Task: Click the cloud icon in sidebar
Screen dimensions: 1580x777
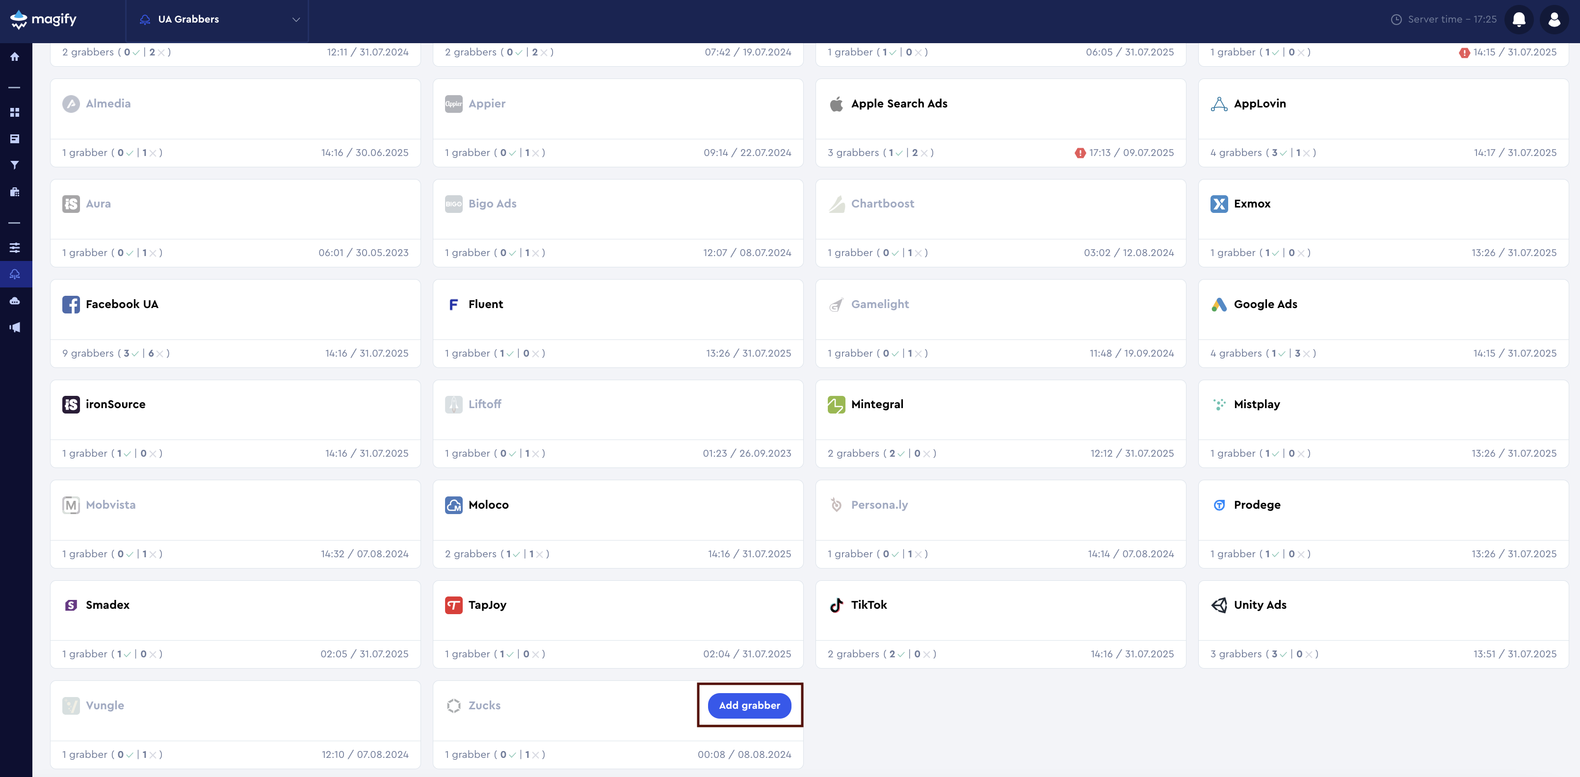Action: pyautogui.click(x=15, y=301)
